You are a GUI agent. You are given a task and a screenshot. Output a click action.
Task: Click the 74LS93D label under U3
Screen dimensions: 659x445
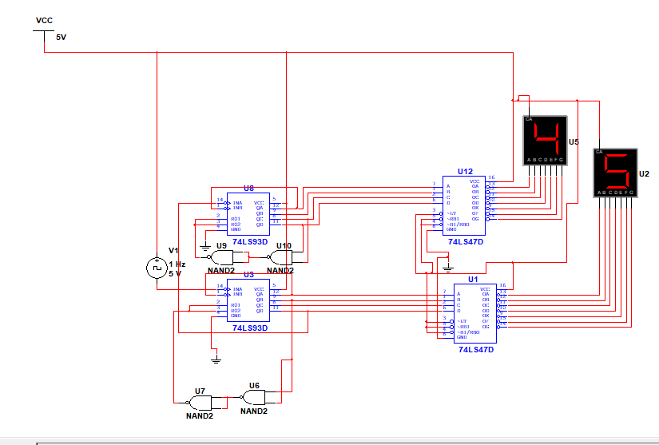tap(250, 328)
